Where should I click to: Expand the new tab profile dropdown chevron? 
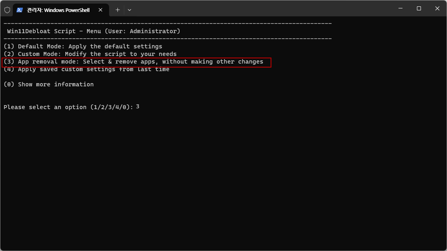pyautogui.click(x=129, y=10)
